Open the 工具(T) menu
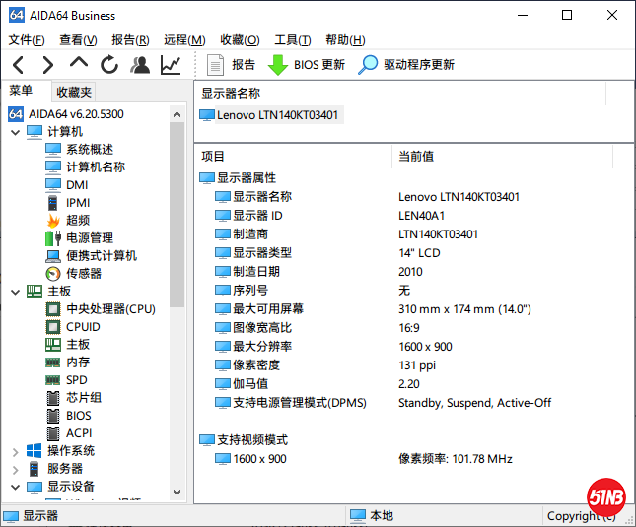The height and width of the screenshot is (527, 636). coord(292,40)
